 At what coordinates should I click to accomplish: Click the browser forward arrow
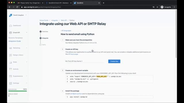click(14, 7)
